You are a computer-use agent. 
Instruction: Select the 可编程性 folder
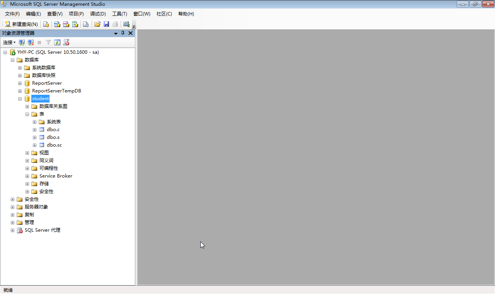pyautogui.click(x=48, y=168)
